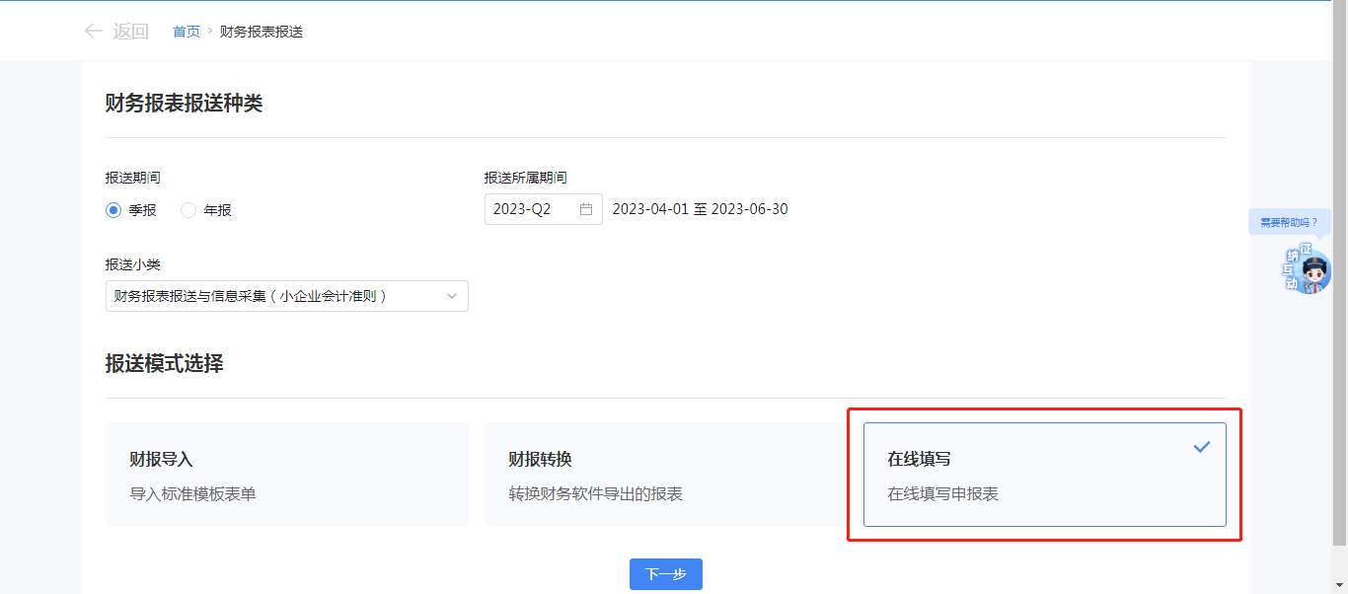The height and width of the screenshot is (594, 1348).
Task: Click the 财务报表报送 breadcrumb item
Action: pos(261,32)
